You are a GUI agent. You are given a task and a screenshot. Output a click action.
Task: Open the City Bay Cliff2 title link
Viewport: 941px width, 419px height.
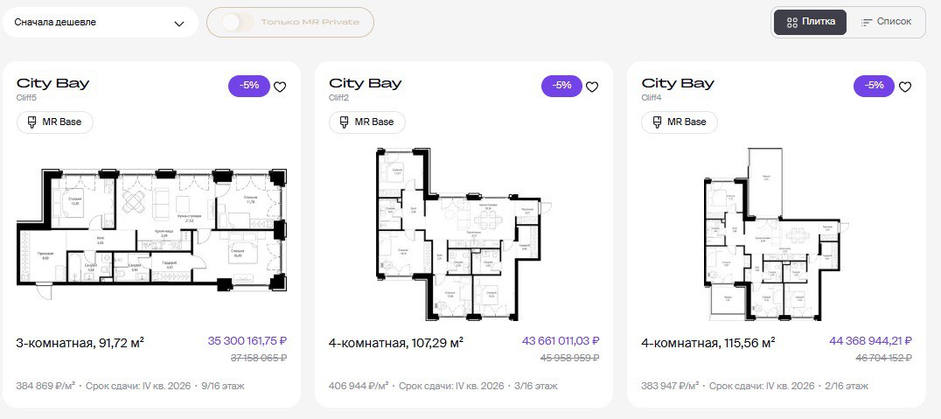[366, 83]
